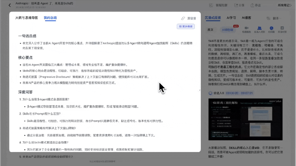
Task: Click question 渐进式披露策略如何解决上下文窗口限制?
Action: point(49,128)
